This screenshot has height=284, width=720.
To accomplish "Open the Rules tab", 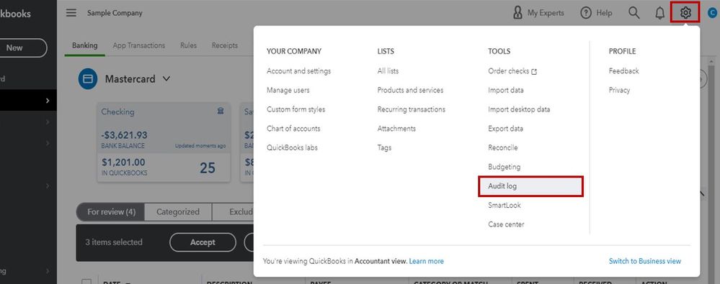I will point(188,45).
